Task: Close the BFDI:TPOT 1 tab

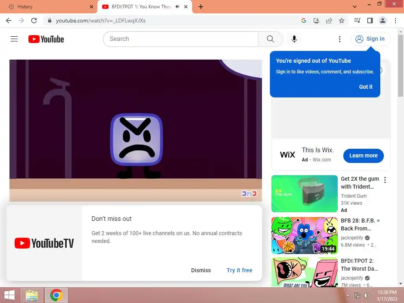Action: coord(186,7)
